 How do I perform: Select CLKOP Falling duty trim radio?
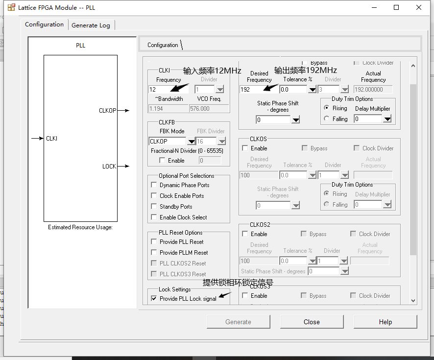(x=327, y=119)
